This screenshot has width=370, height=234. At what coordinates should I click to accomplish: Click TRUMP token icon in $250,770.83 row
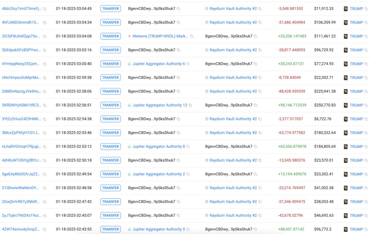346,105
